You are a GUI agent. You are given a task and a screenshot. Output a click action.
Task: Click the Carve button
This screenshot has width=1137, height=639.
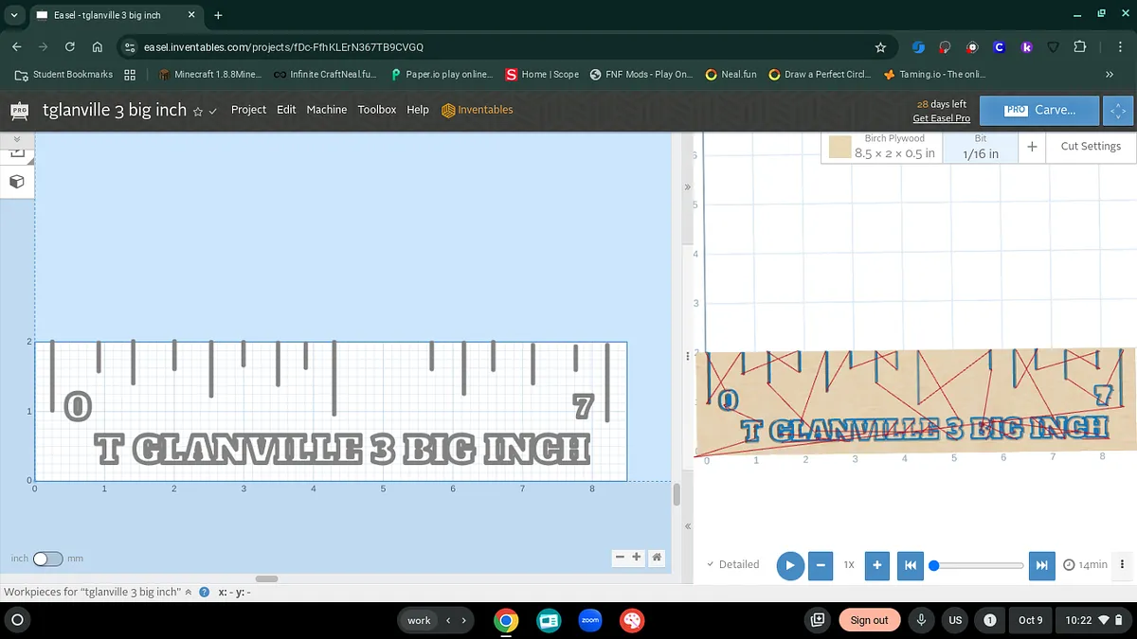(1039, 110)
